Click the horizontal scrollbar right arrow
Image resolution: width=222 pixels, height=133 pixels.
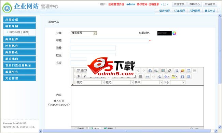pos(216,131)
